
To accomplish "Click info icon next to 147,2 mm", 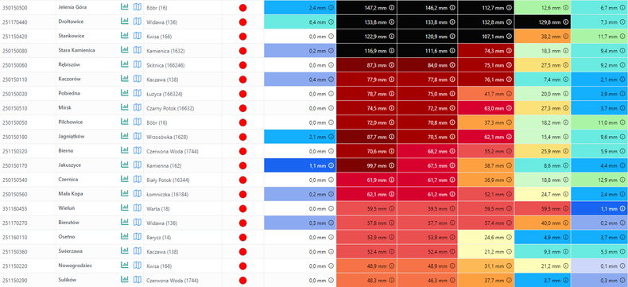I will click(391, 7).
